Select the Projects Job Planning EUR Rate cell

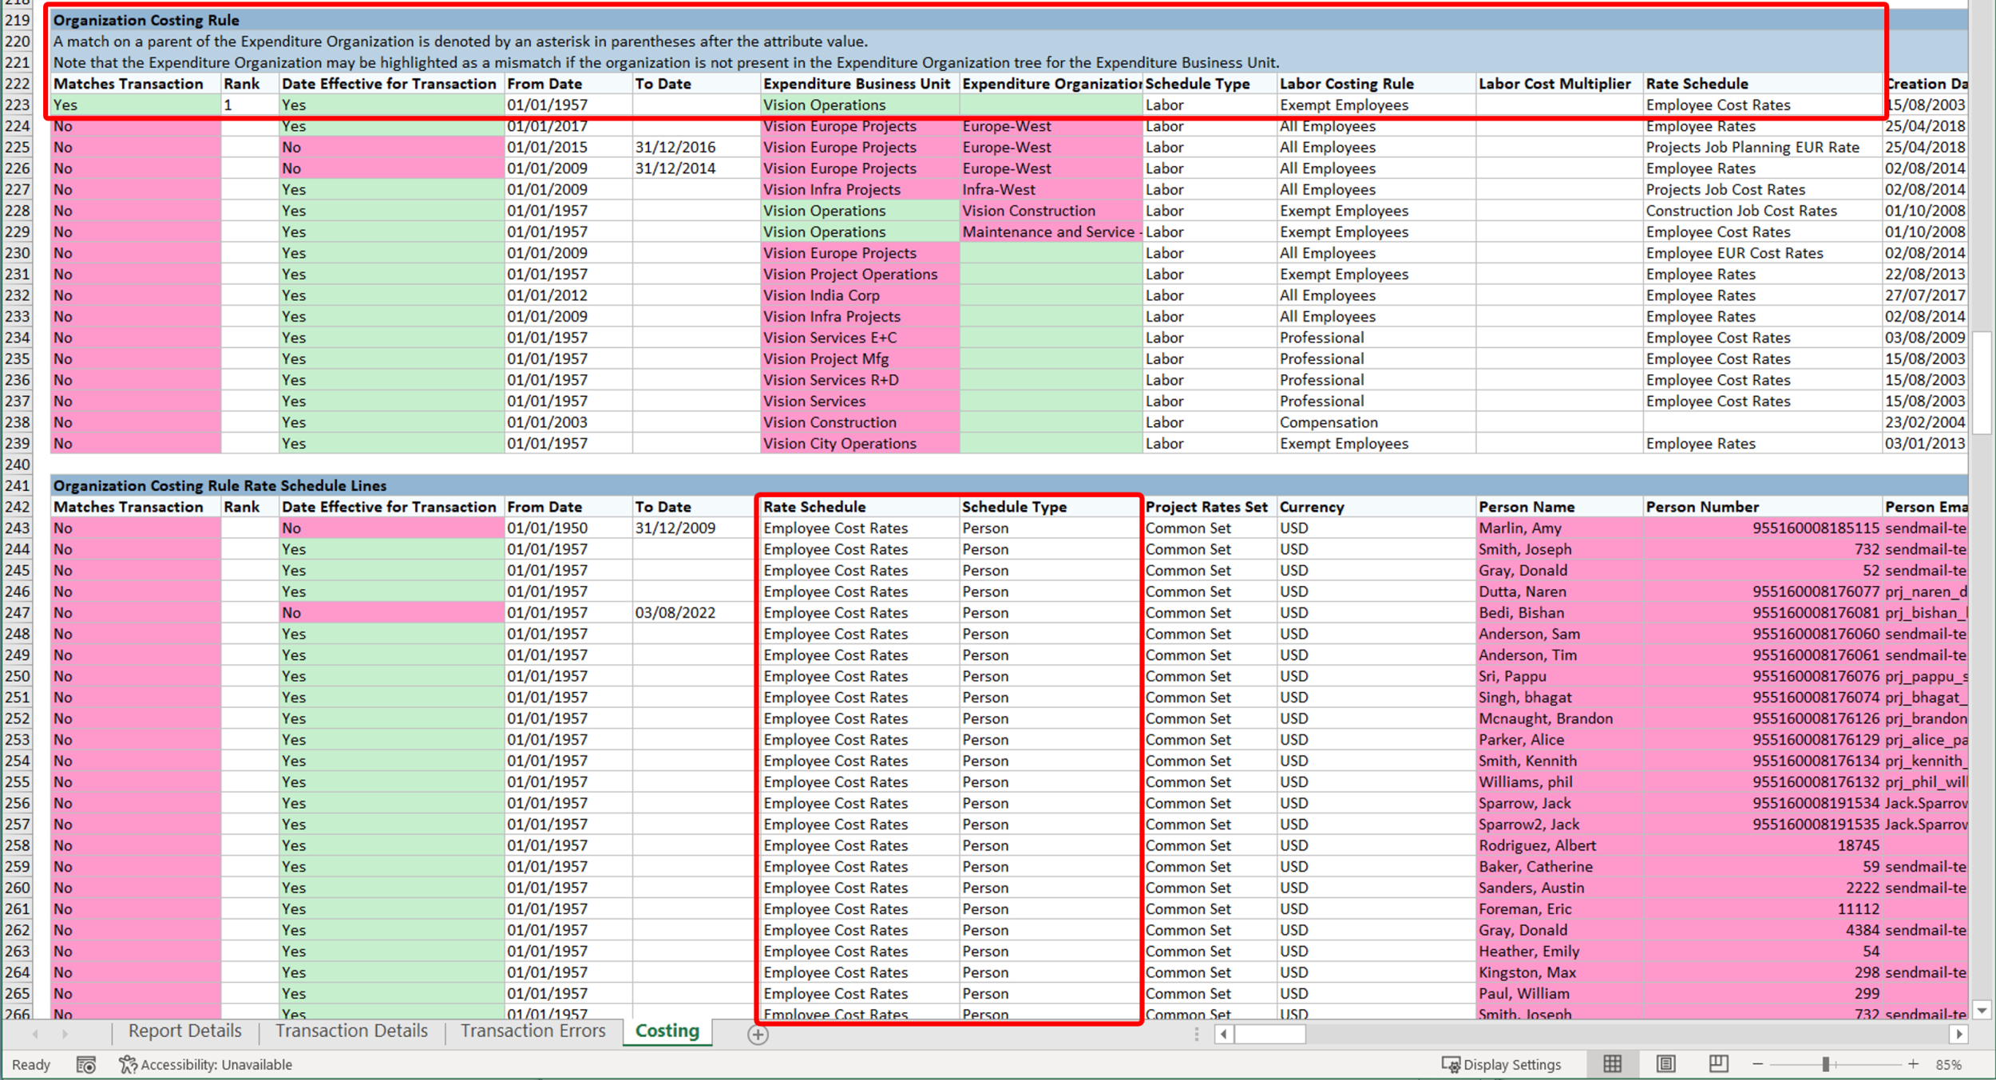(x=1762, y=147)
